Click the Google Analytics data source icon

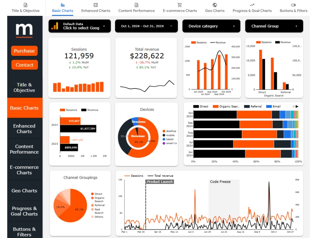[x=55, y=26]
